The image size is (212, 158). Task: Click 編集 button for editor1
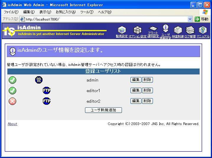tap(136, 90)
